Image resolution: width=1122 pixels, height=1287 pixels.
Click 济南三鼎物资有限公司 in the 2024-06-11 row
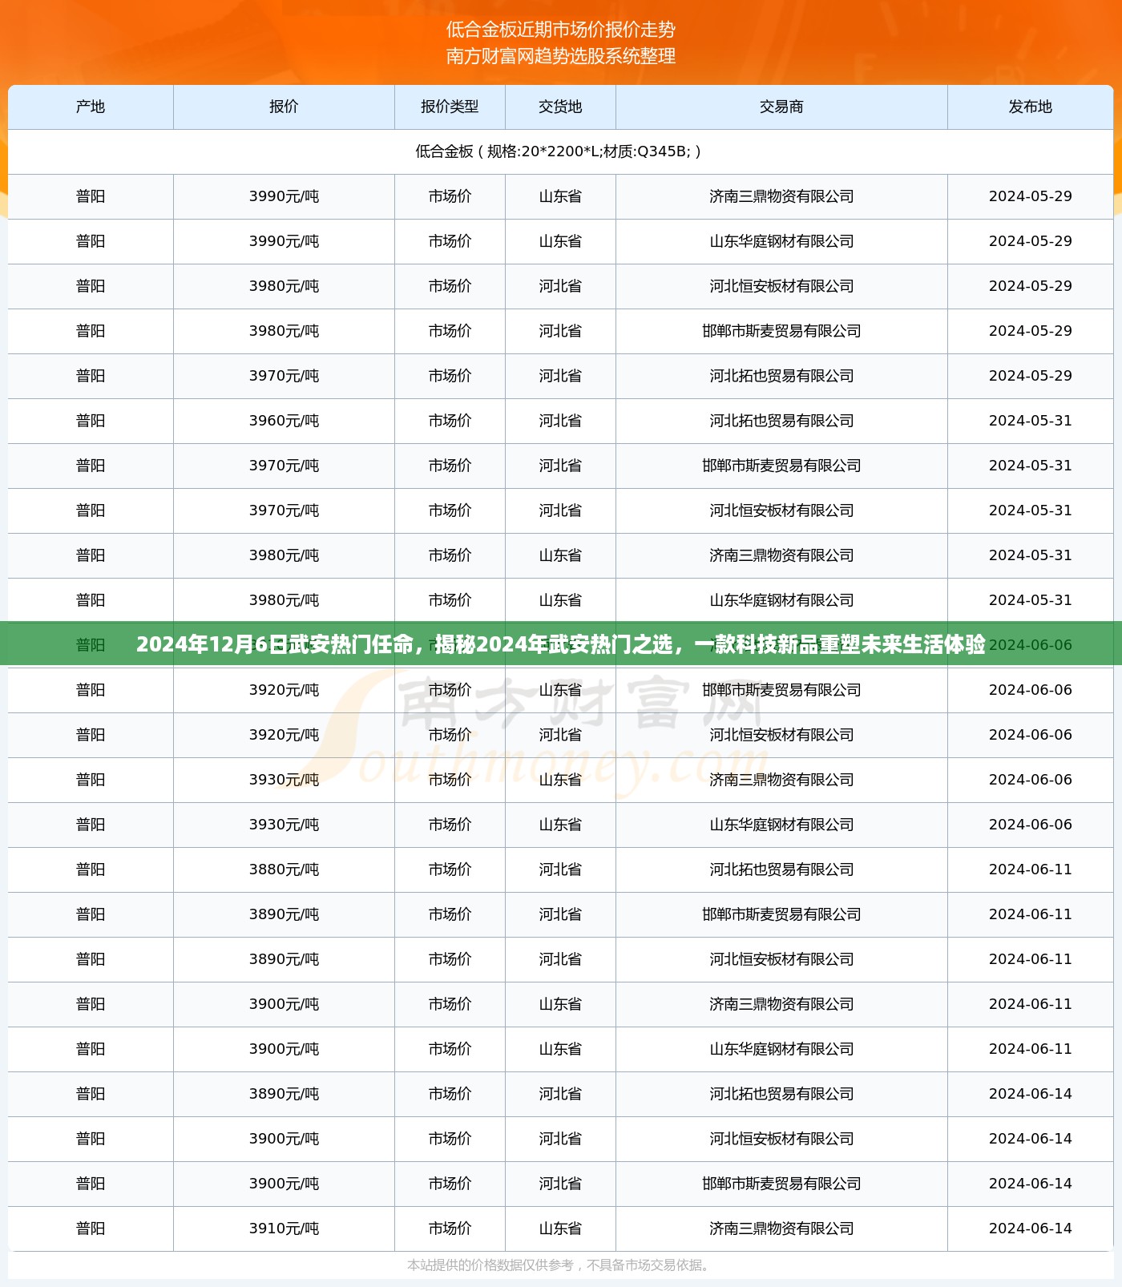[781, 1004]
